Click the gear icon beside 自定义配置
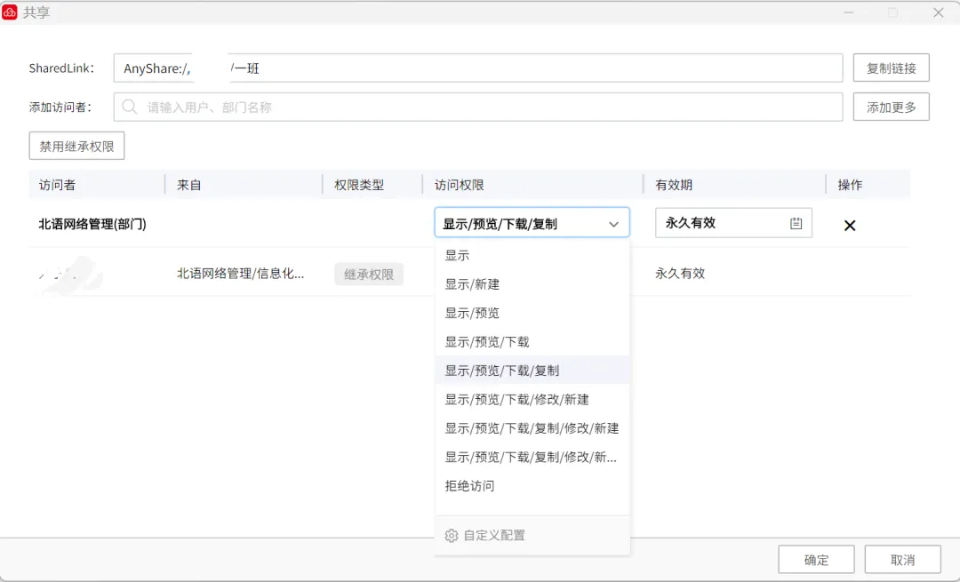This screenshot has height=582, width=960. (x=452, y=536)
